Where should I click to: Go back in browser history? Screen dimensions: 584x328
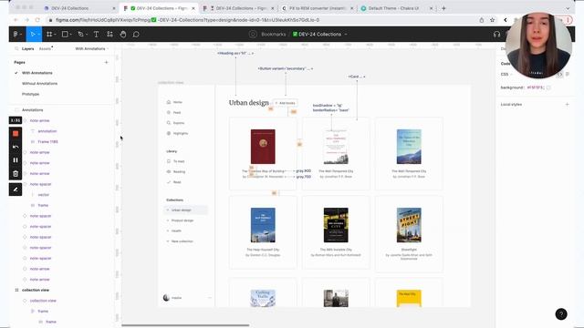[16, 20]
